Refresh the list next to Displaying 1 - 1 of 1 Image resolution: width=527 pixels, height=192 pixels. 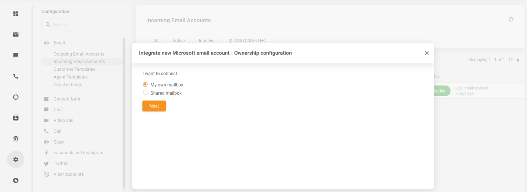pos(511,60)
